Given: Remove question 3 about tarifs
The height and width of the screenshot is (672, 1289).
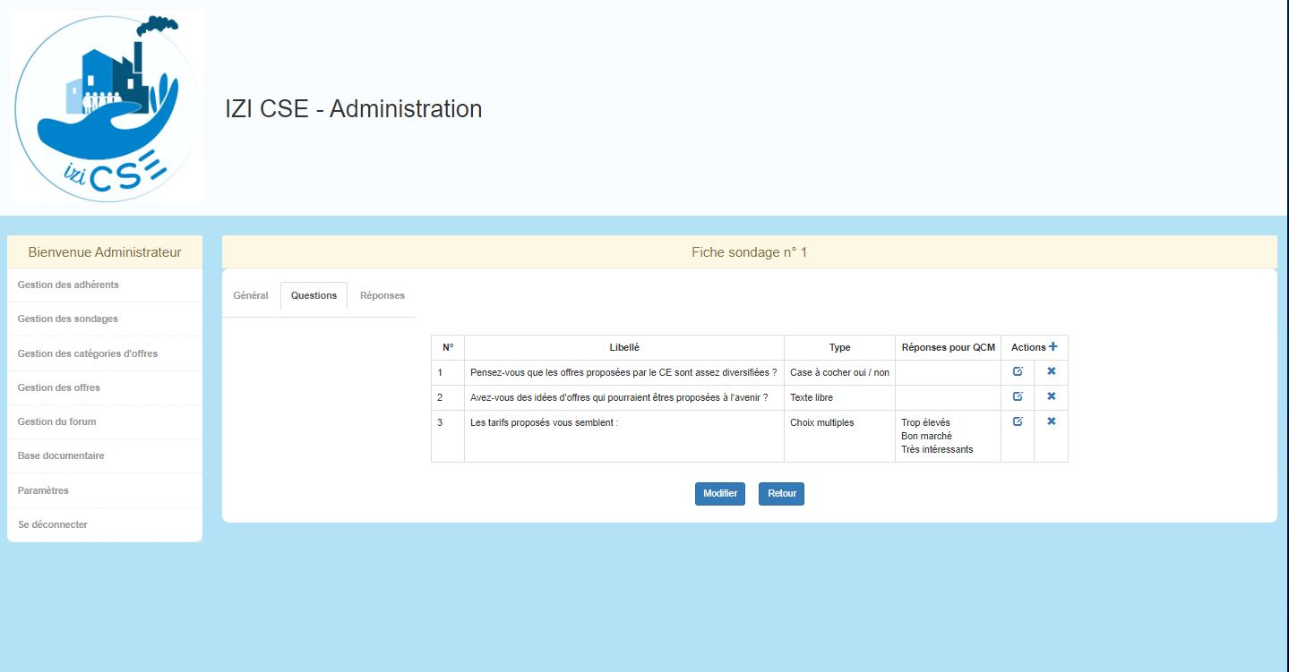Looking at the screenshot, I should click(1052, 421).
